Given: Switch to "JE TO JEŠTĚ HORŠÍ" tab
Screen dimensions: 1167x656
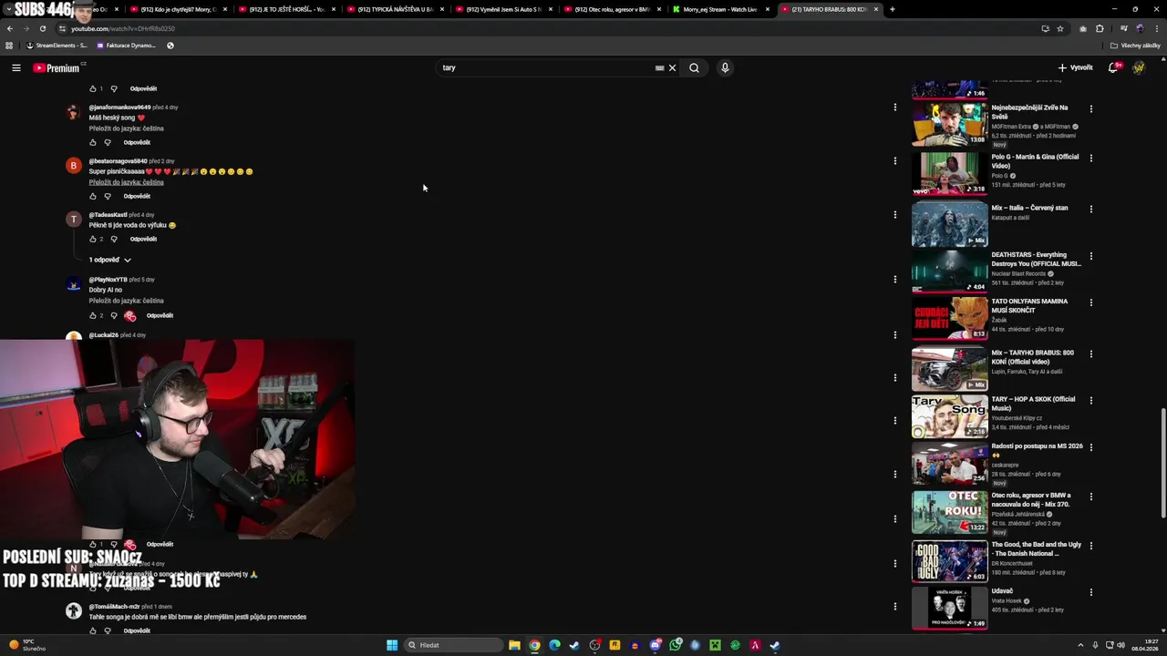Looking at the screenshot, I should tap(286, 9).
